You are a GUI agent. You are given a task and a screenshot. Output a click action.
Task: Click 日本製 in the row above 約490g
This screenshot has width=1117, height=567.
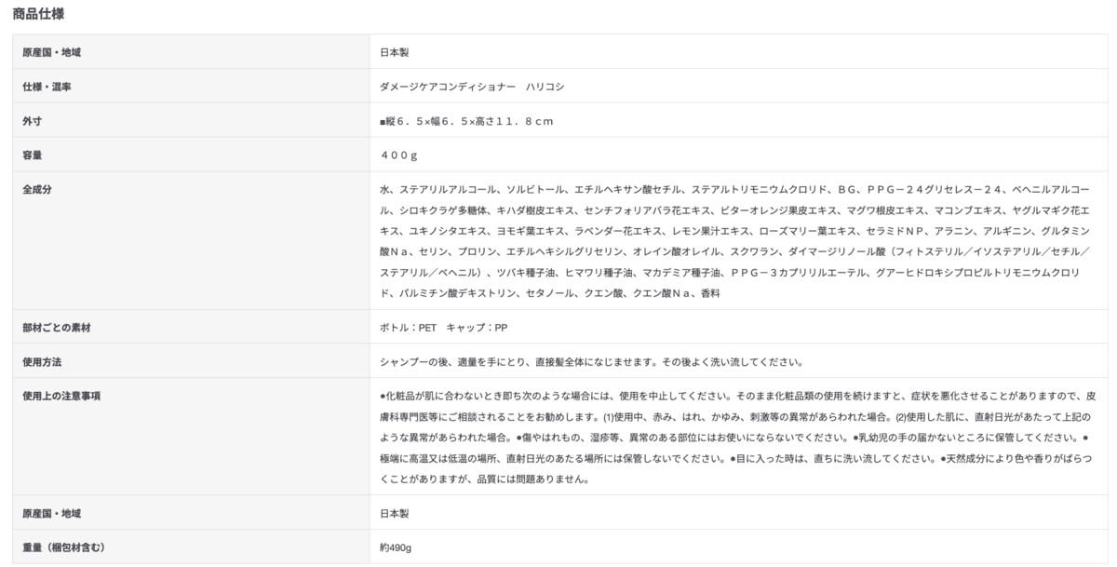pyautogui.click(x=395, y=513)
